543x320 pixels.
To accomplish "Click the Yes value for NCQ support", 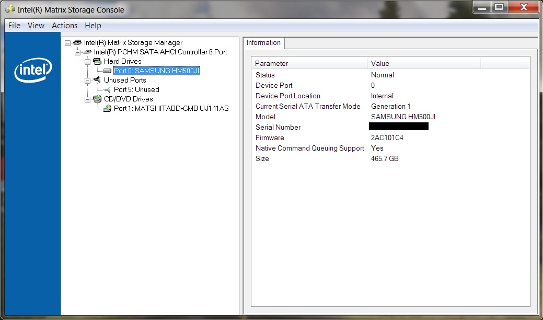I will click(377, 148).
